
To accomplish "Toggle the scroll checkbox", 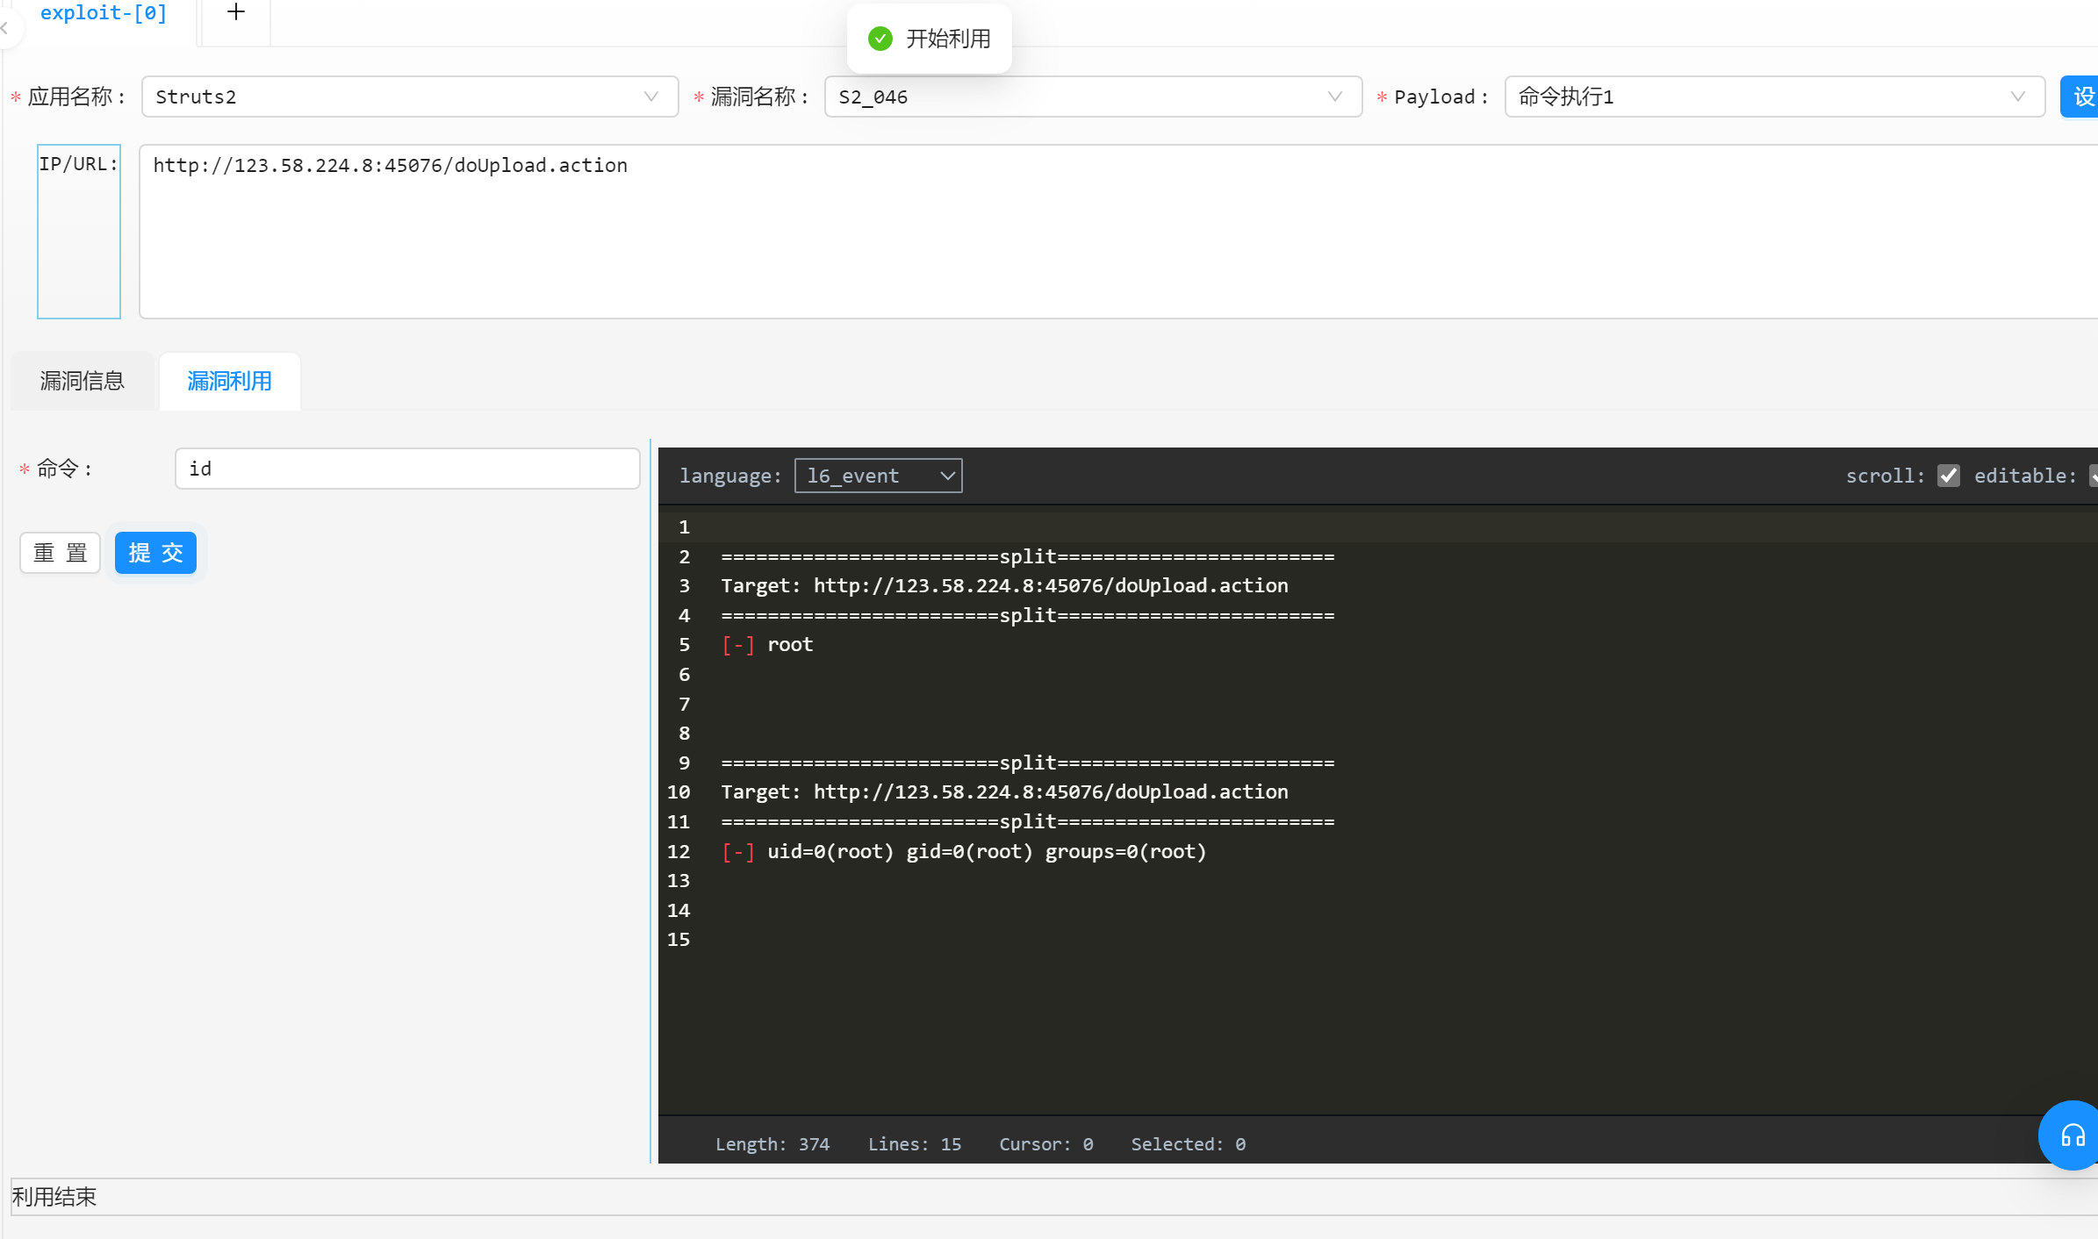I will (x=1948, y=476).
